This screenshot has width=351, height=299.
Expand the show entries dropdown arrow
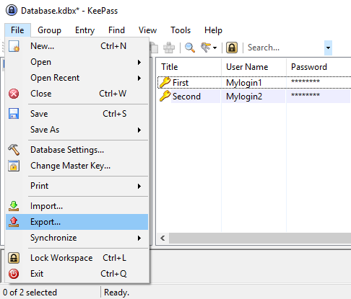point(214,48)
